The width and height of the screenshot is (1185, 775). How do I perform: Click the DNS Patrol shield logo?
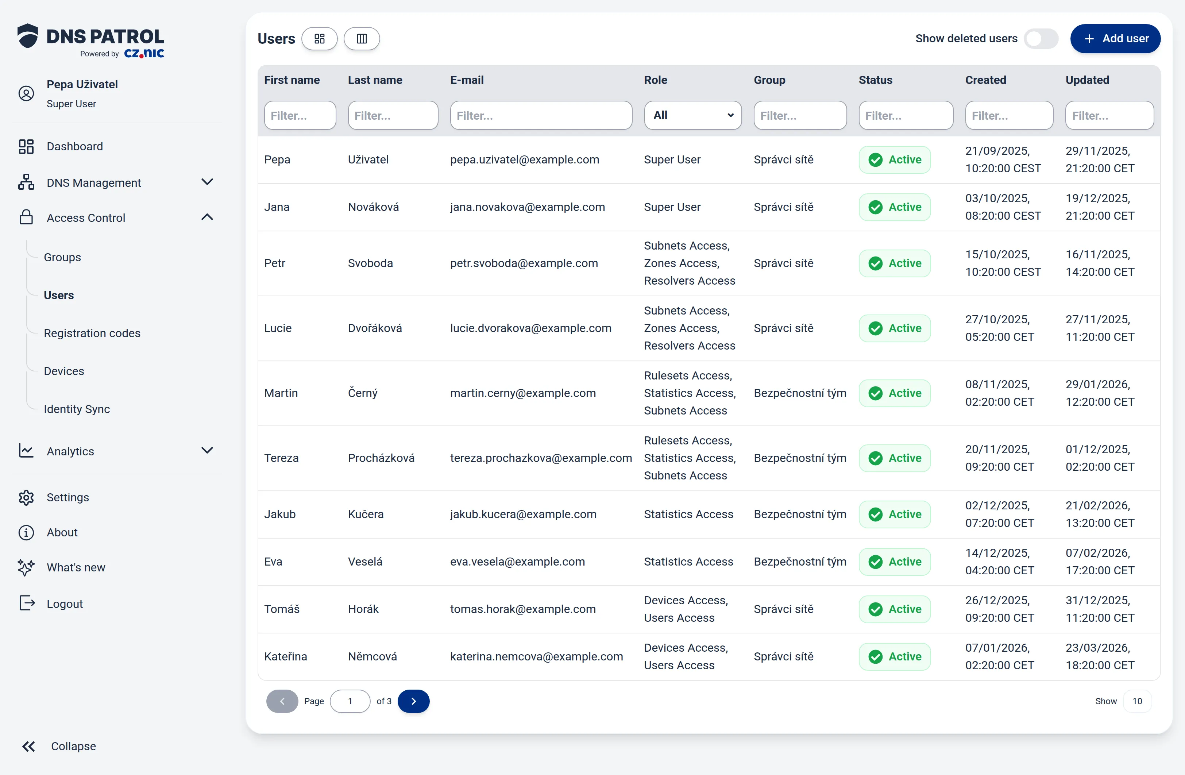coord(27,35)
